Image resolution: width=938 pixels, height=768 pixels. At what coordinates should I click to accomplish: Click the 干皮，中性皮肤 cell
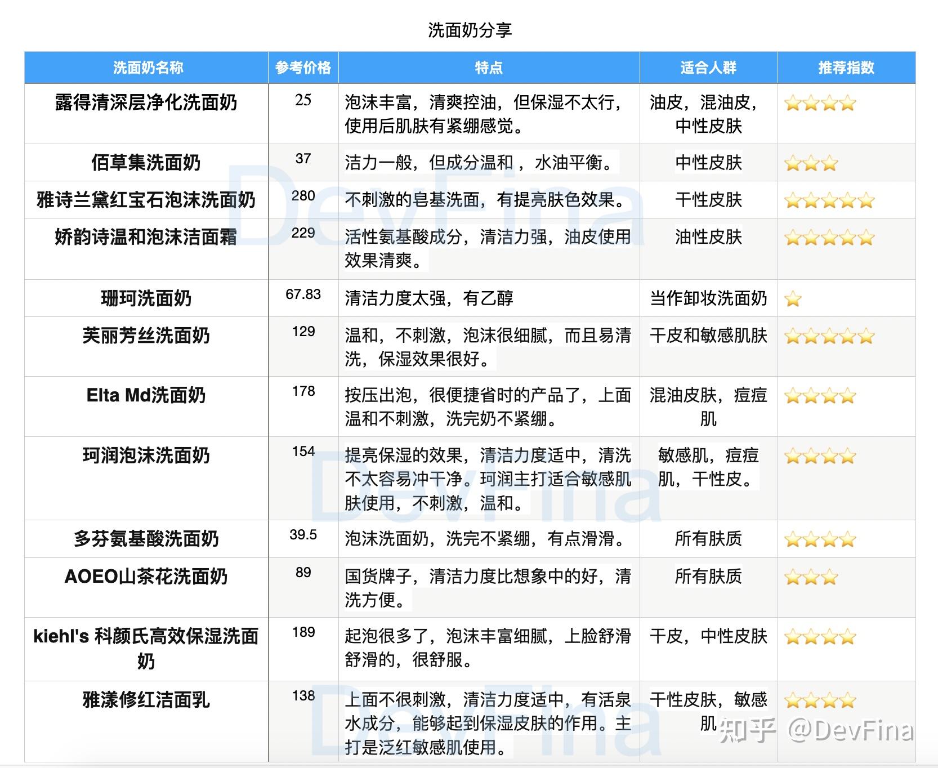(x=708, y=649)
